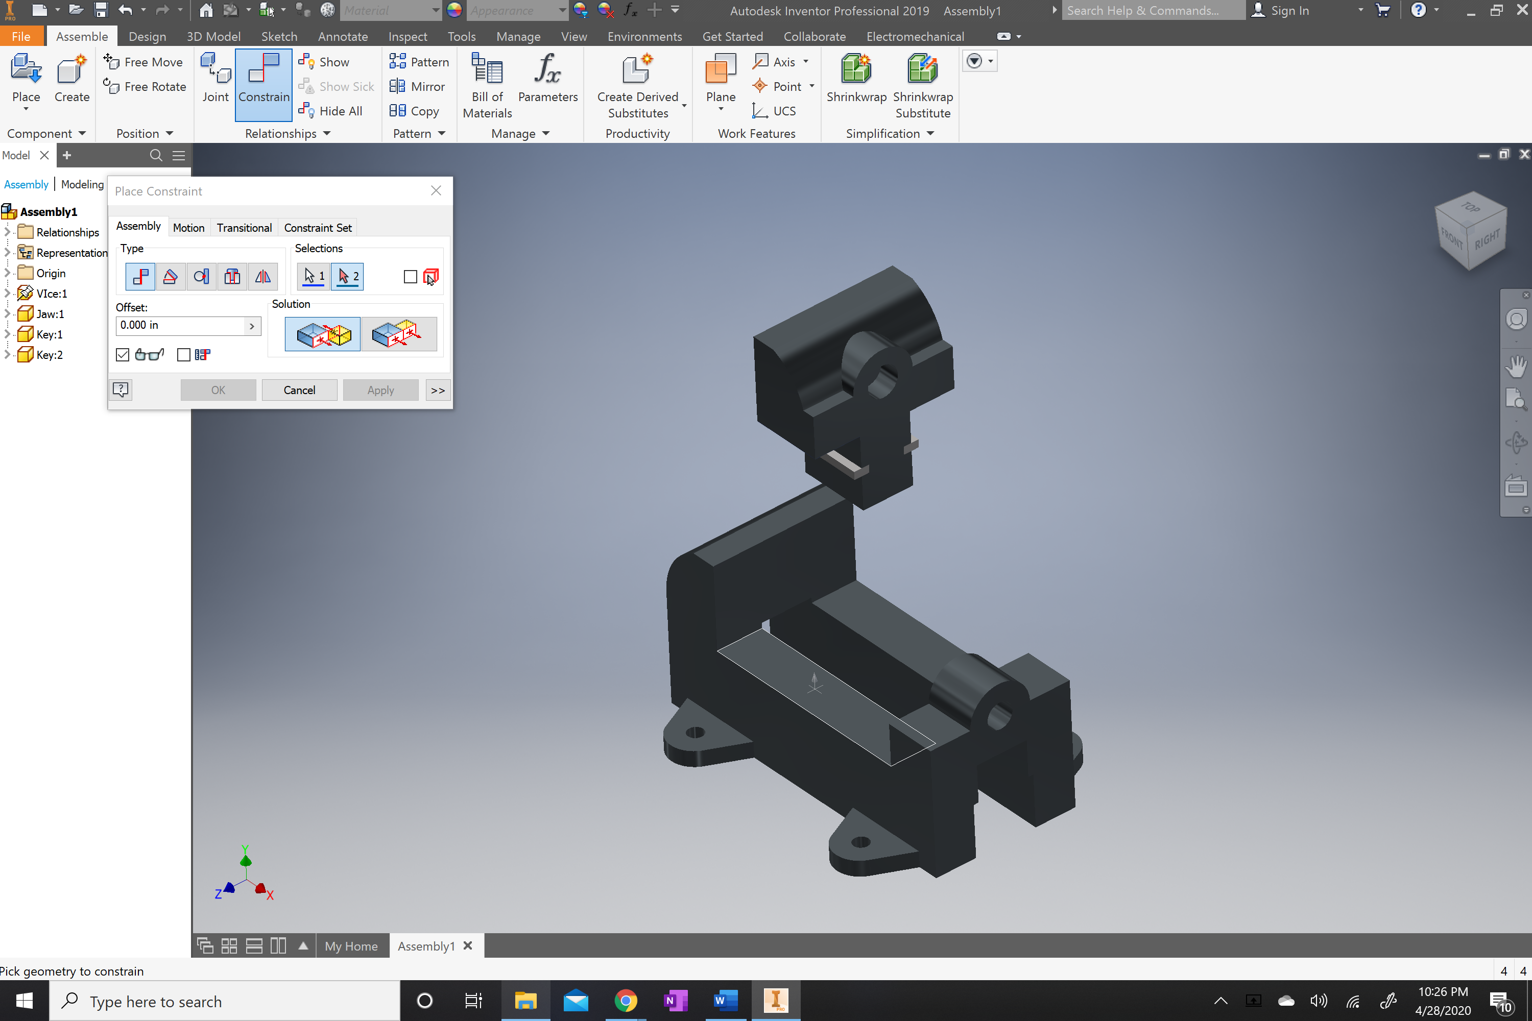This screenshot has height=1021, width=1532.
Task: Toggle Pick Part First checkbox
Action: 411,277
